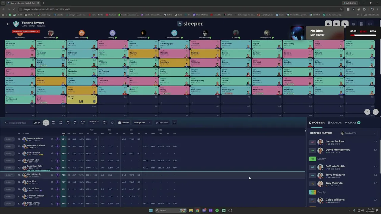Filter players by RB position
The width and height of the screenshot is (381, 214).
[x=60, y=122]
